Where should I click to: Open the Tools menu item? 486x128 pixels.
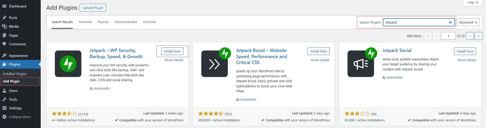tap(20, 99)
